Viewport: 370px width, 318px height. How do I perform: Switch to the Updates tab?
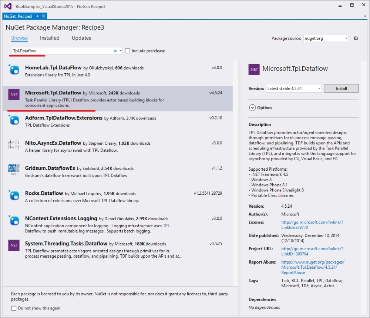[x=81, y=38]
